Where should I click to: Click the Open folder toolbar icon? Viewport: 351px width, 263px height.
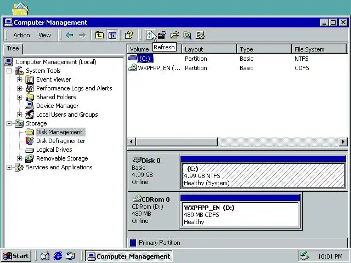[x=174, y=35]
